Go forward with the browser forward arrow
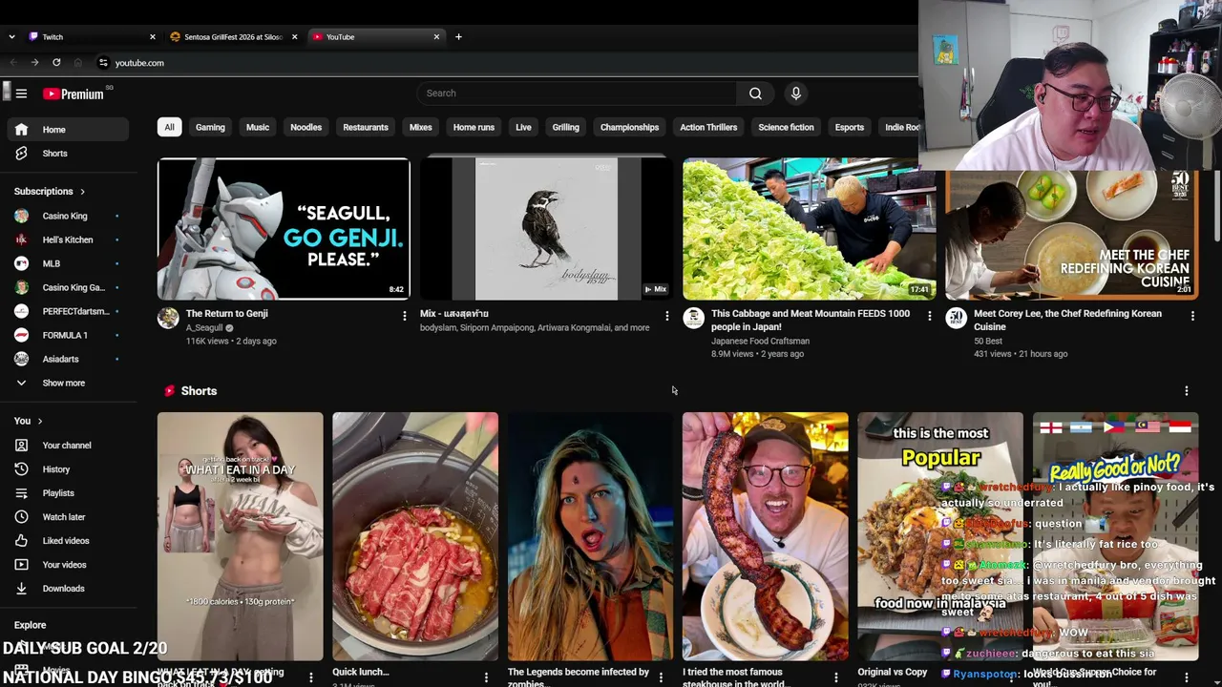The image size is (1222, 687). coord(34,63)
